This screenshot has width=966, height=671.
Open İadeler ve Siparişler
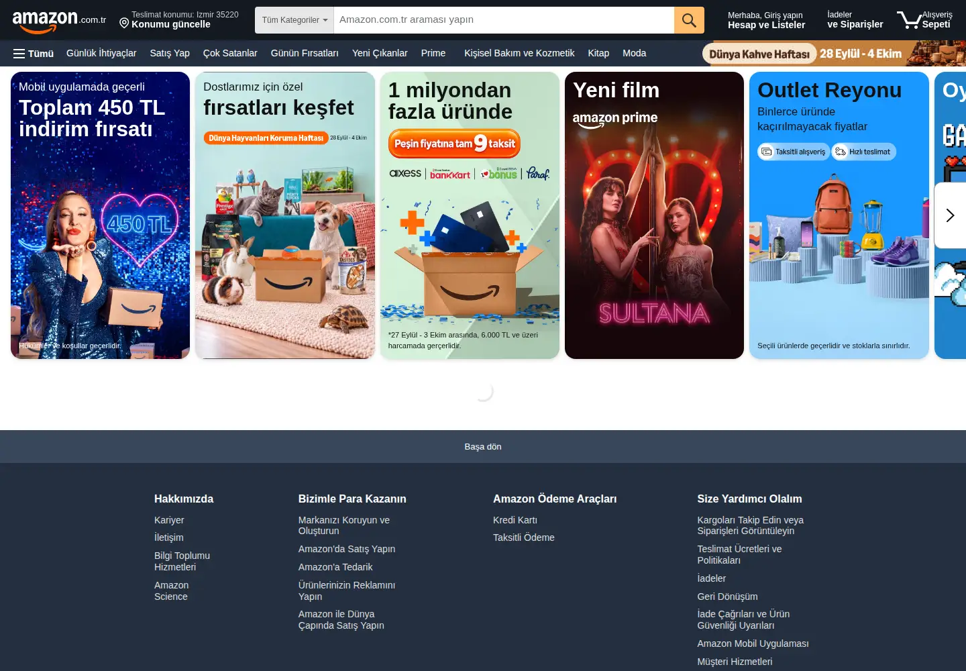tap(855, 20)
